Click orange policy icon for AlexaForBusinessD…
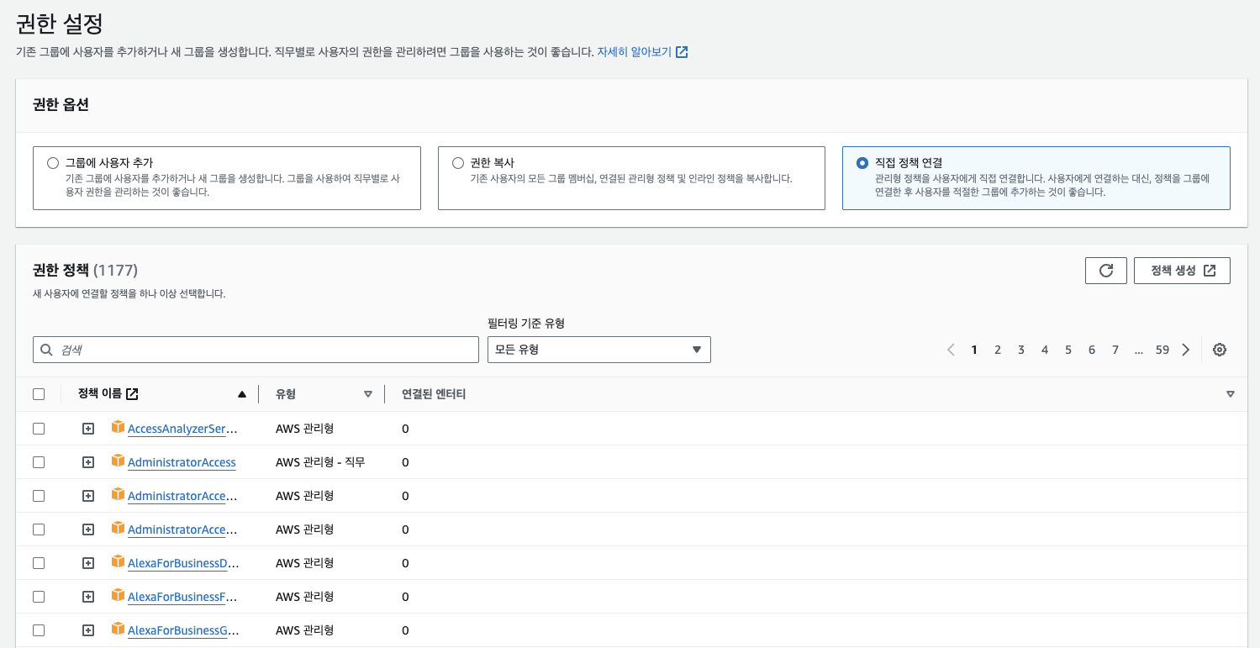The height and width of the screenshot is (648, 1260). click(118, 561)
